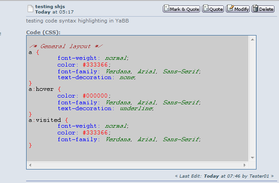This screenshot has width=279, height=183.
Task: Click the horizontal scrollbar track under the code
Action: coord(137,165)
